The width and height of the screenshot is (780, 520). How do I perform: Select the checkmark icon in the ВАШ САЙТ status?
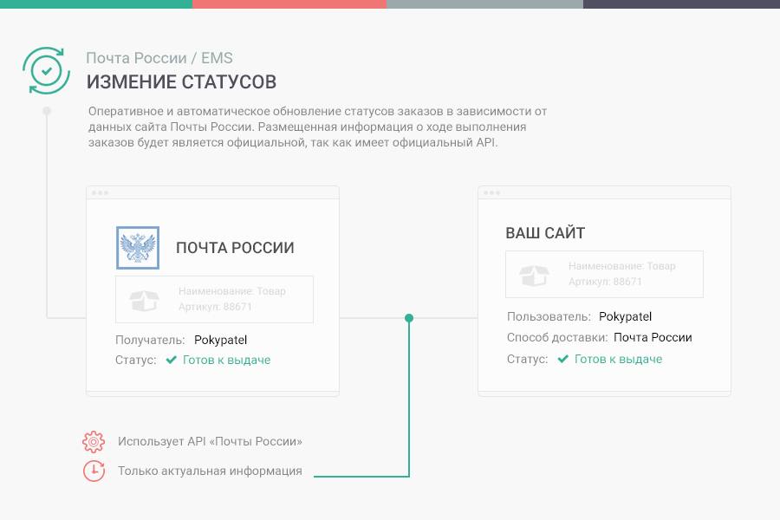coord(562,358)
